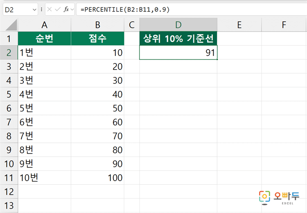Select row 7 header
The image size is (307, 213).
(9, 122)
